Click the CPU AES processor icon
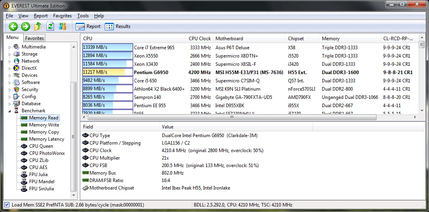Viewport: 429px width, 212px height. pos(24,168)
